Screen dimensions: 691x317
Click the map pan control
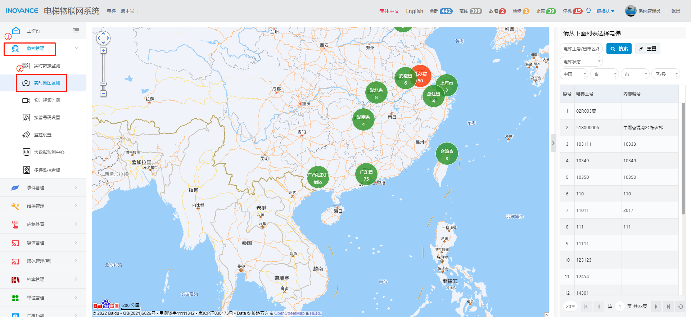coord(103,38)
